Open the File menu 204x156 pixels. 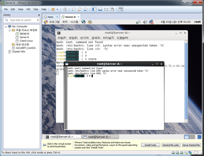coord(6,9)
